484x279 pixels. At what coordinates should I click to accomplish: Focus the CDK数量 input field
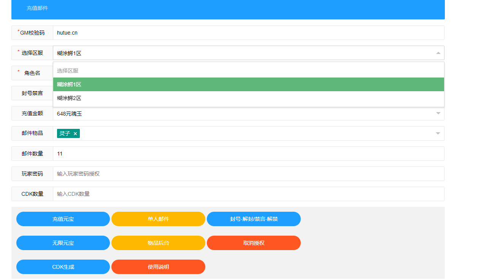pyautogui.click(x=249, y=194)
